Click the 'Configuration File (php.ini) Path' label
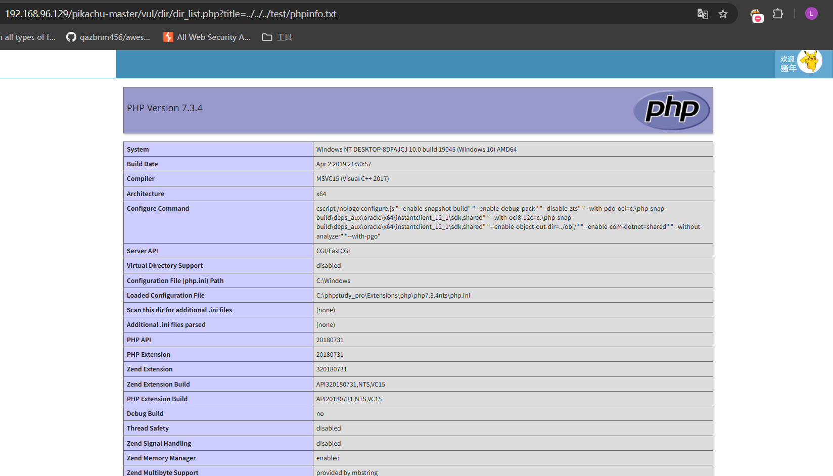Viewport: 833px width, 476px height. coord(175,281)
